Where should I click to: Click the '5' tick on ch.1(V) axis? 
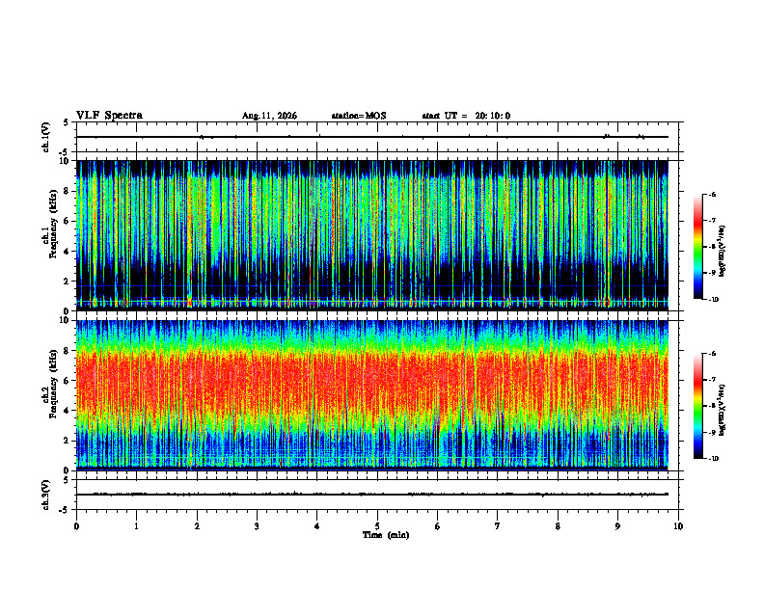(x=67, y=123)
